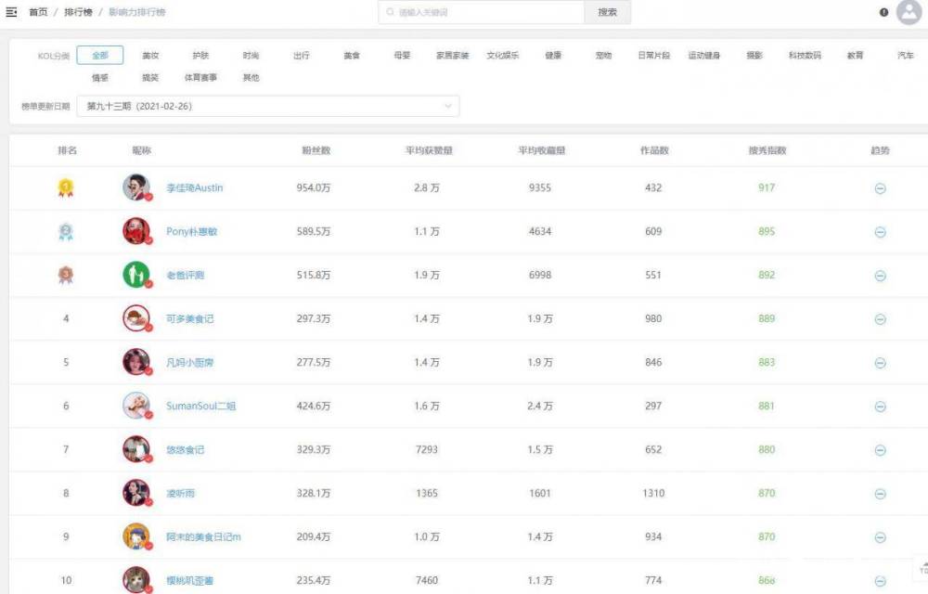Click the 平均收藏量 column header

pyautogui.click(x=542, y=150)
